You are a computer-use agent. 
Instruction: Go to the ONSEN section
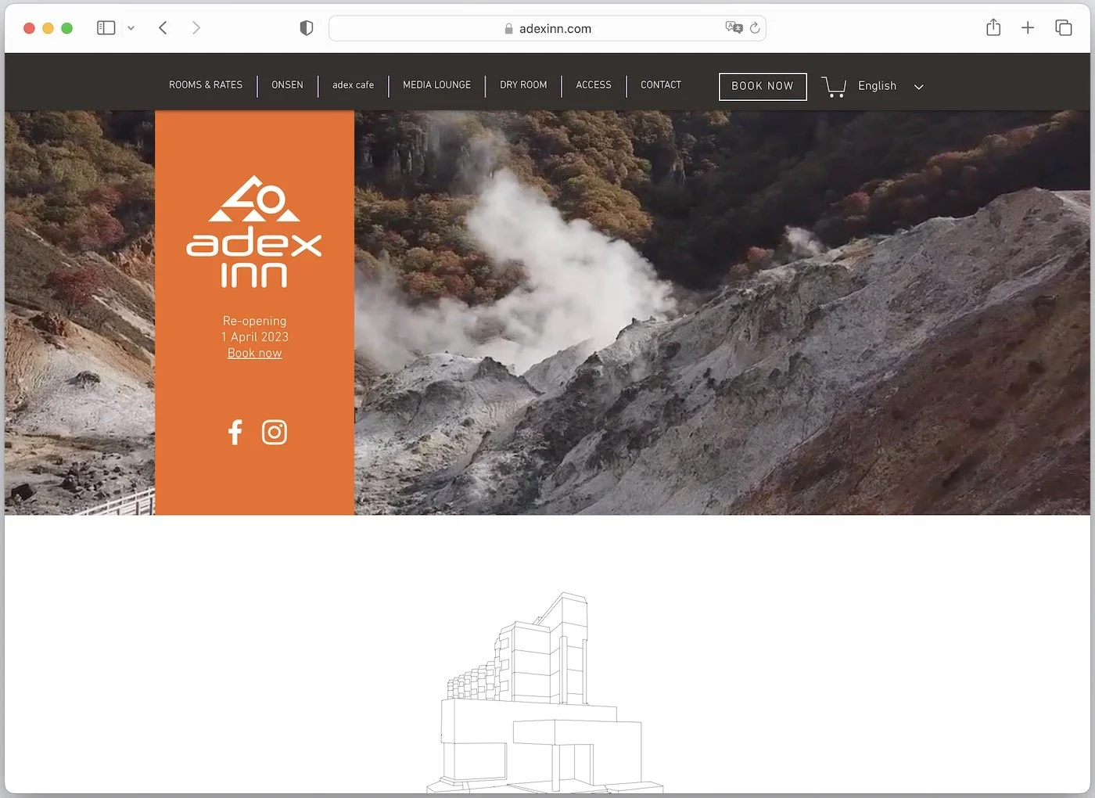tap(287, 85)
